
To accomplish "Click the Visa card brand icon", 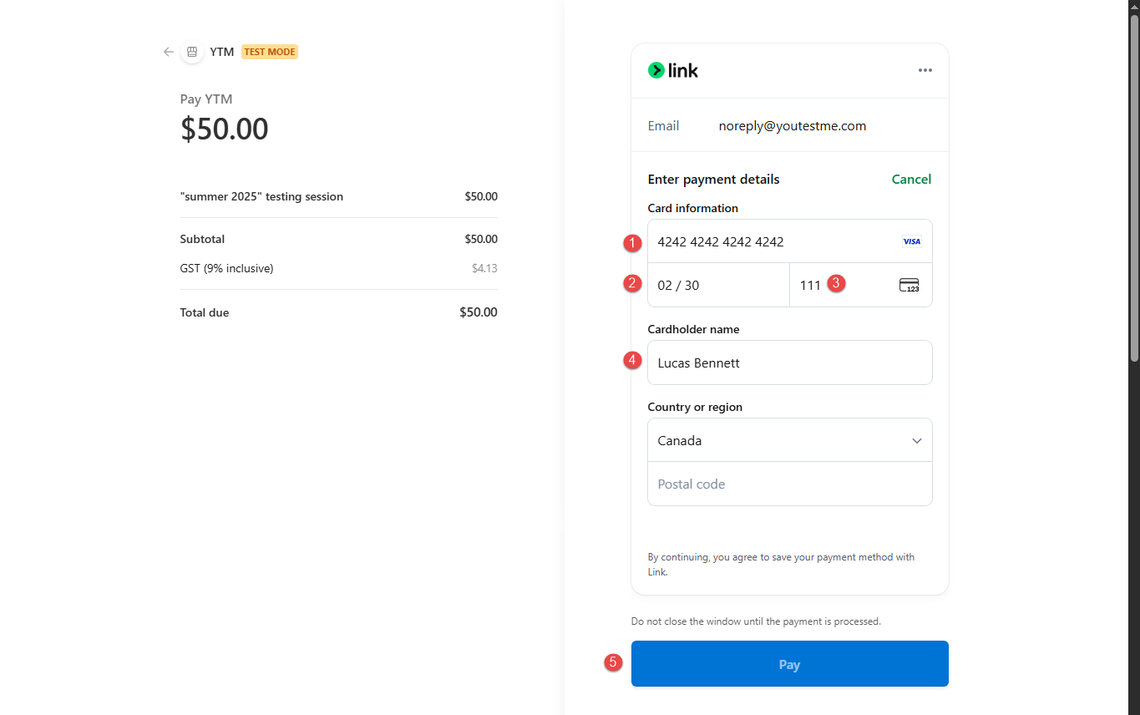I will tap(911, 241).
